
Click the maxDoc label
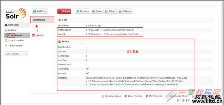pyautogui.click(x=62, y=60)
